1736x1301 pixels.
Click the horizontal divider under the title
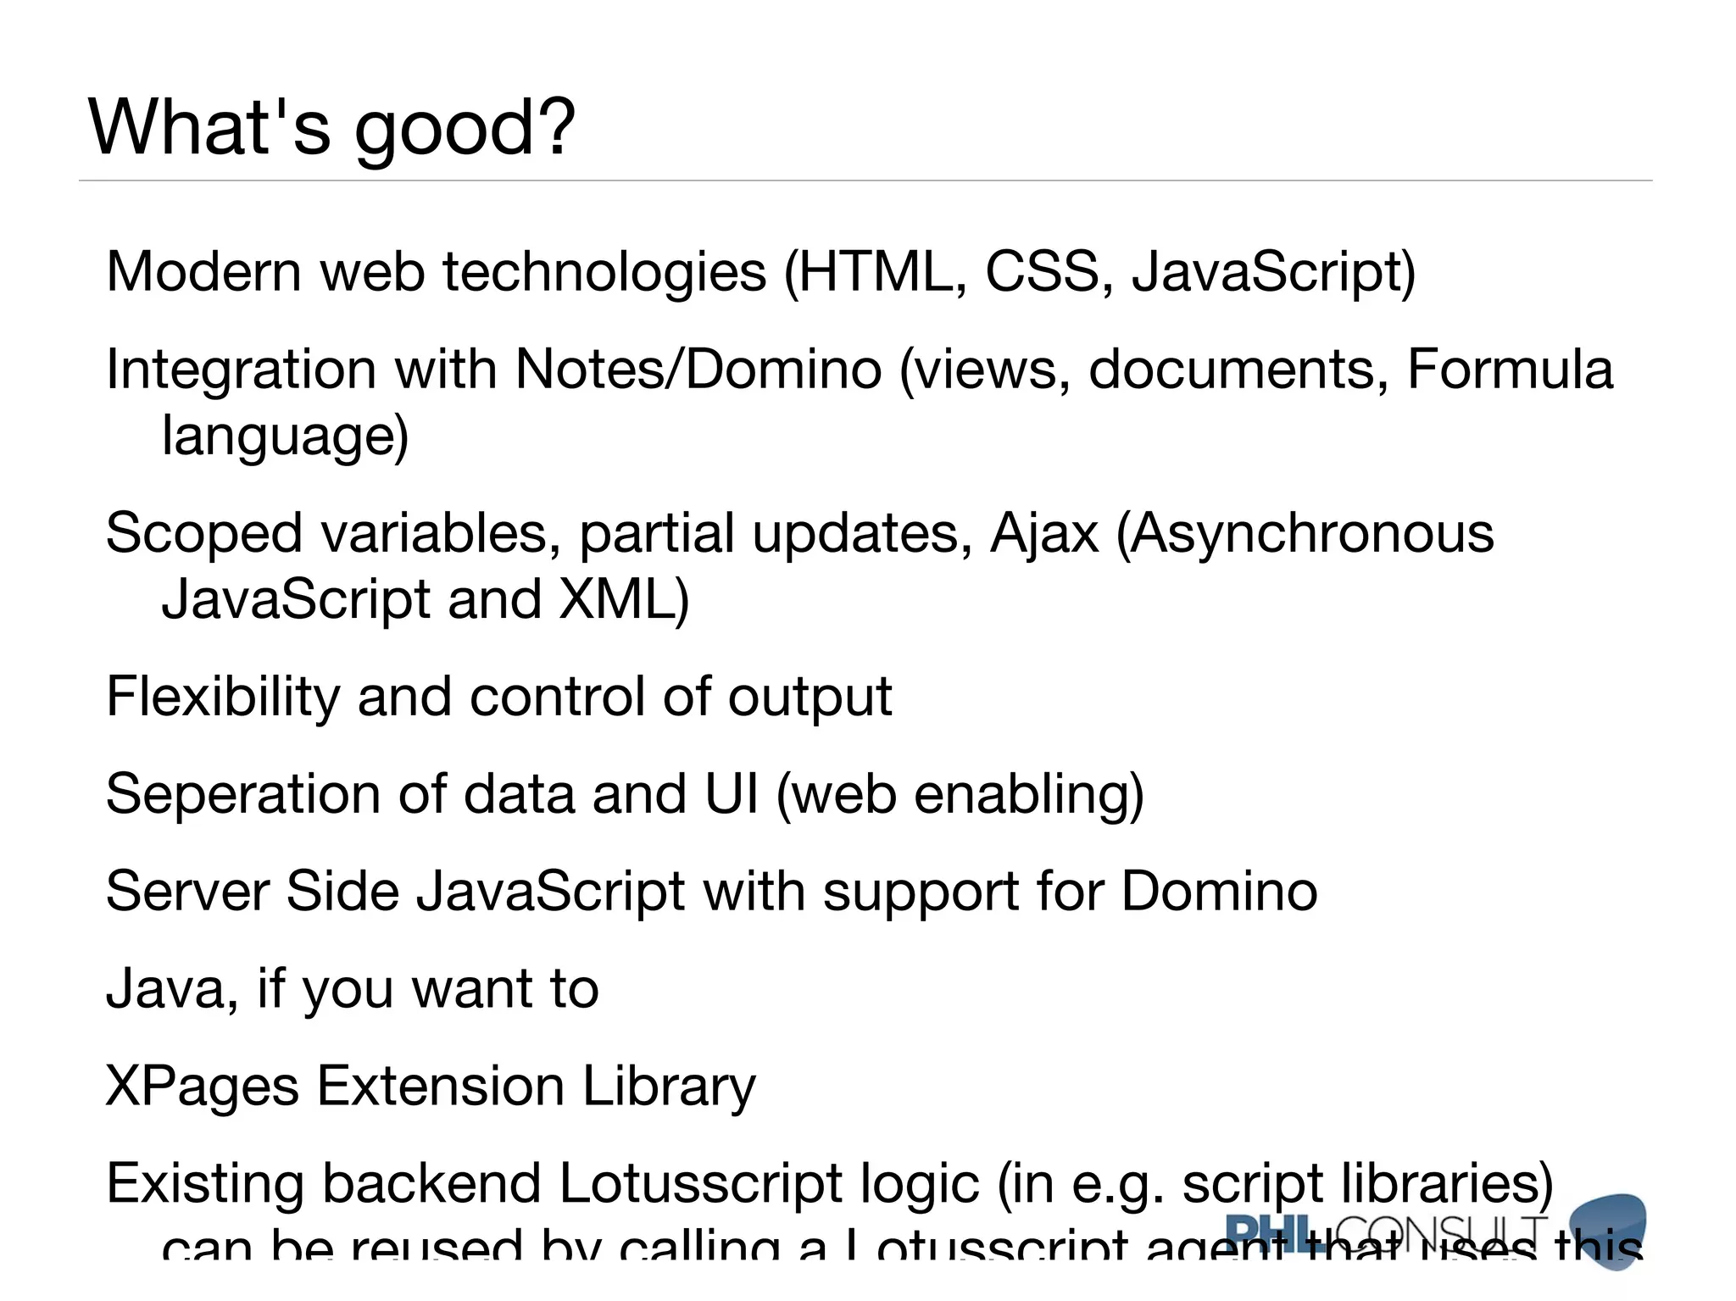pyautogui.click(x=865, y=181)
